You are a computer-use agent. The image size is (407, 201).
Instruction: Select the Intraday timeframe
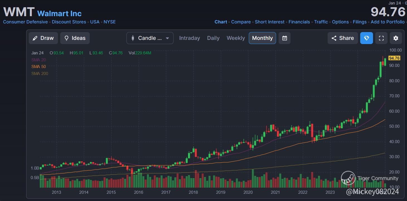(189, 38)
